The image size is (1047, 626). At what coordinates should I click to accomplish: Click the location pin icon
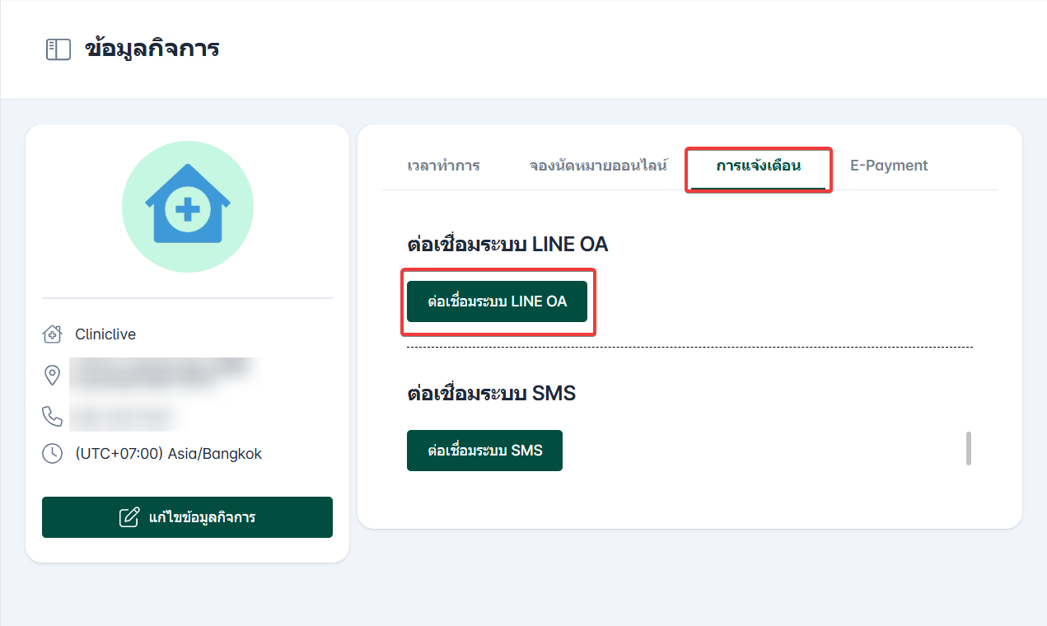[52, 376]
